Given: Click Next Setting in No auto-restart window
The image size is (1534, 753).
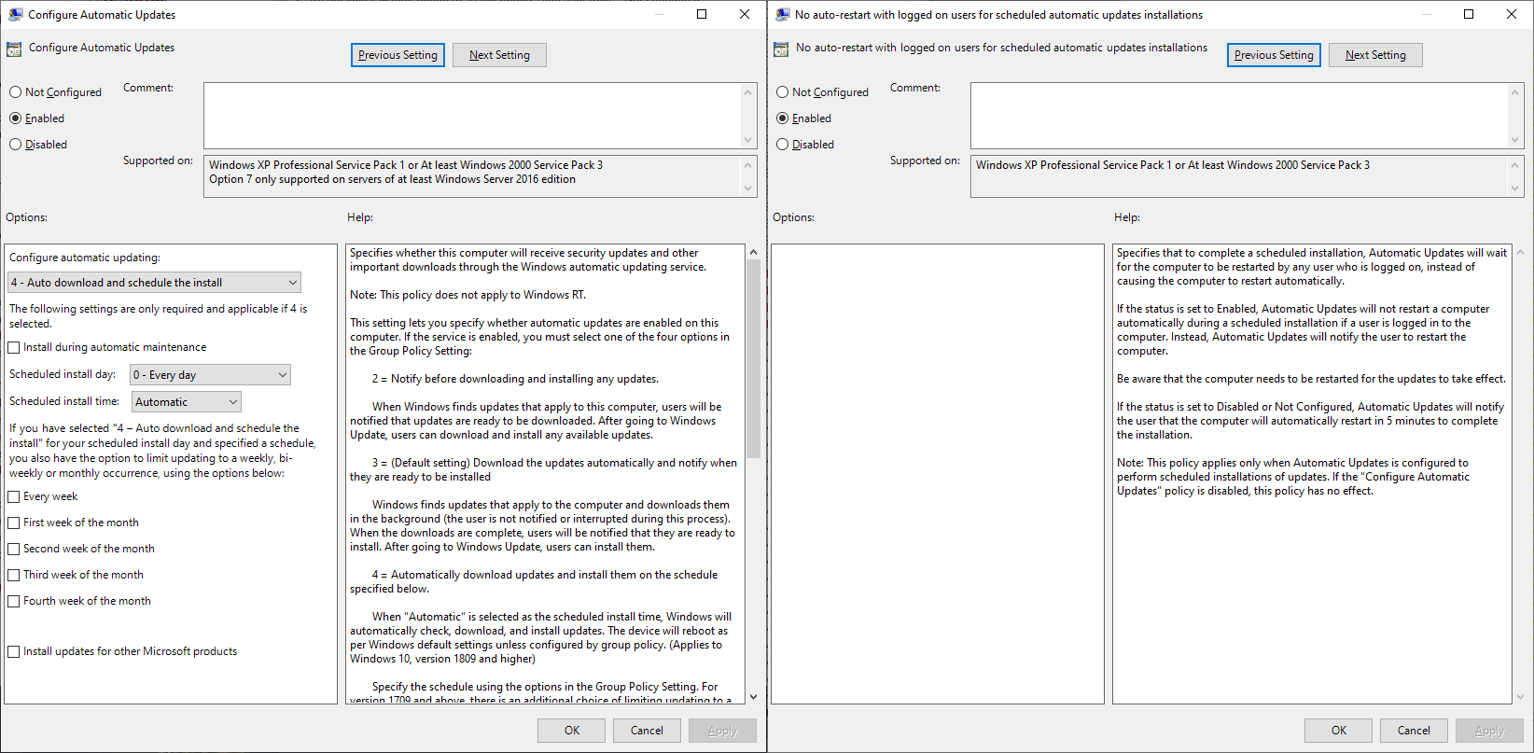Looking at the screenshot, I should [1375, 55].
